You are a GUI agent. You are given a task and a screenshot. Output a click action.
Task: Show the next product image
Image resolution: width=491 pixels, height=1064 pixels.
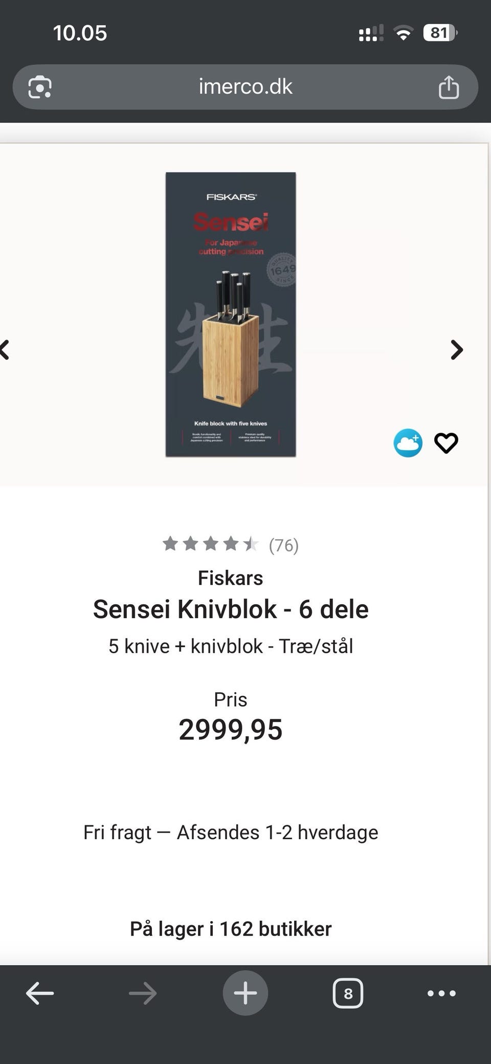456,350
